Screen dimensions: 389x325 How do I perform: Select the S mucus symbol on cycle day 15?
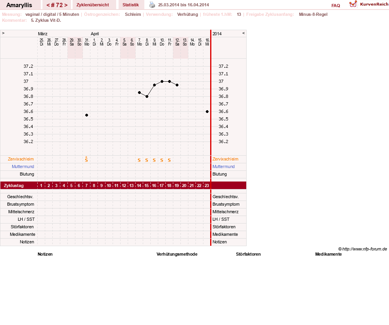click(147, 160)
